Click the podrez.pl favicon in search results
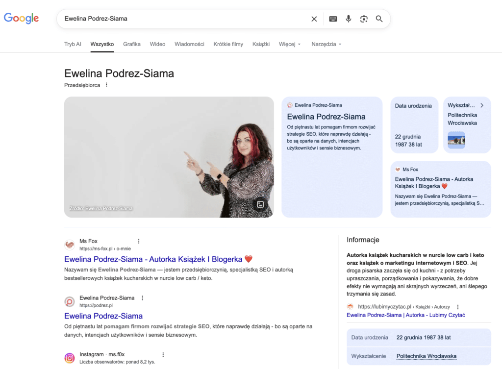The width and height of the screenshot is (502, 369). coord(70,301)
